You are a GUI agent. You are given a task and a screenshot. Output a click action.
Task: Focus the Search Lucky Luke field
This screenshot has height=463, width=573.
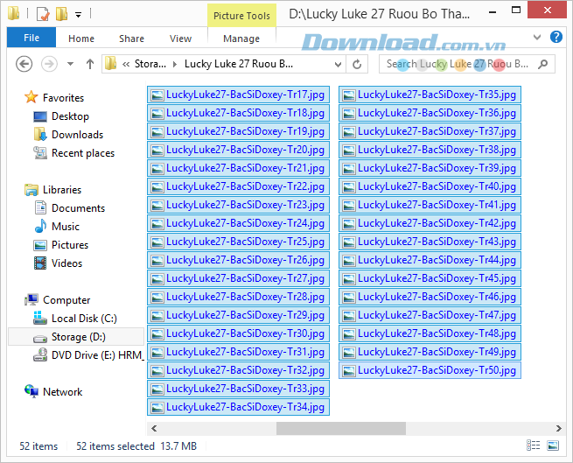467,65
